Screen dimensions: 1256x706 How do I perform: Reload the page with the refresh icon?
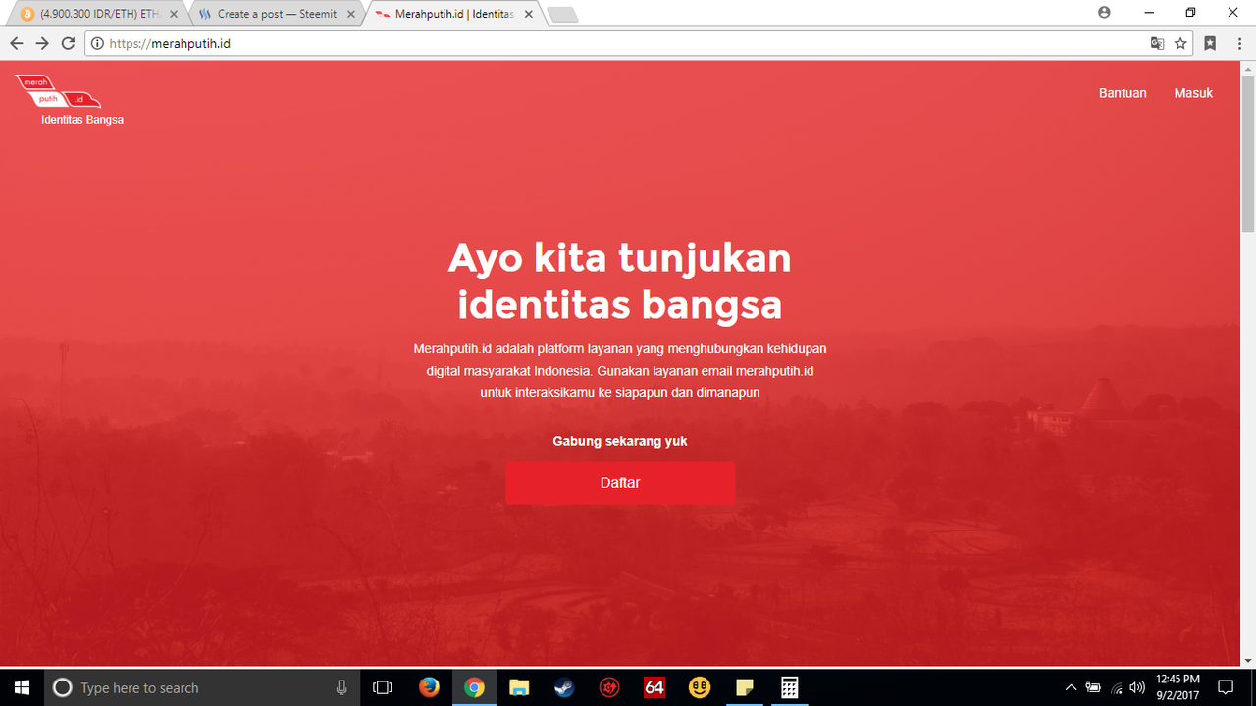point(68,43)
